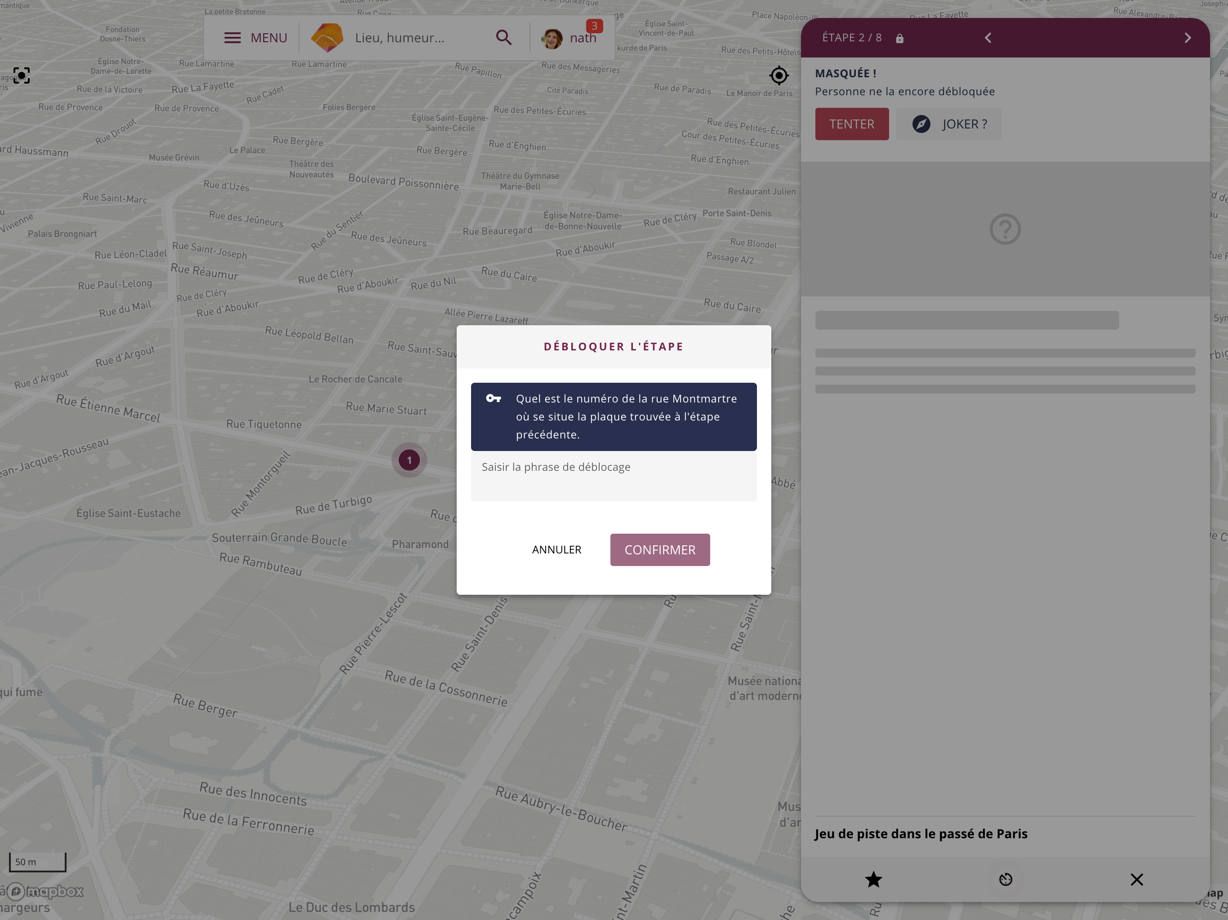Click the 'Théâtre du Gymnase Marie-Bell' label
1228x920 pixels.
click(520, 181)
